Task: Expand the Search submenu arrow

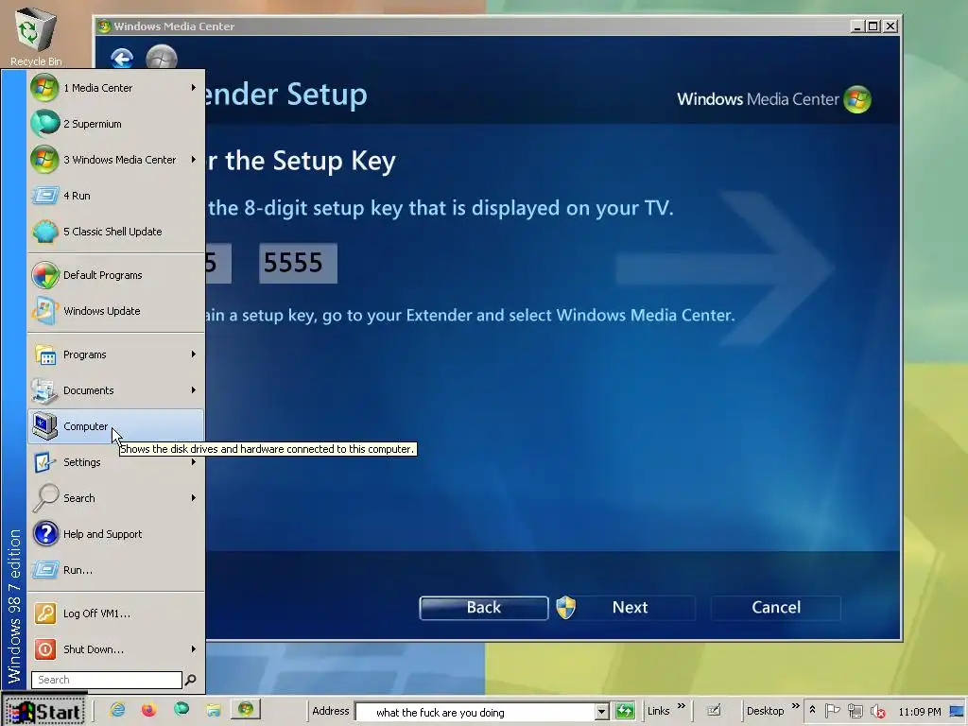Action: pos(193,497)
